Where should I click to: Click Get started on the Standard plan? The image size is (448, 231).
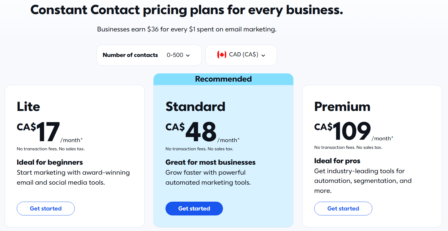pos(194,208)
